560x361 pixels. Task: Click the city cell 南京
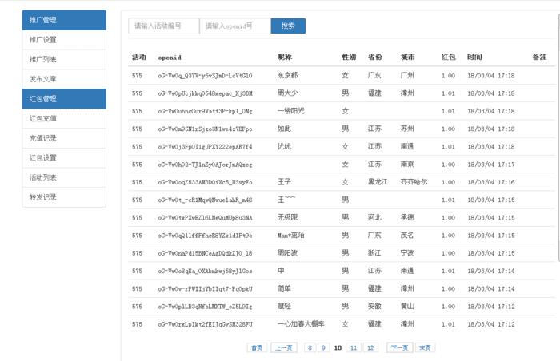coord(407,165)
